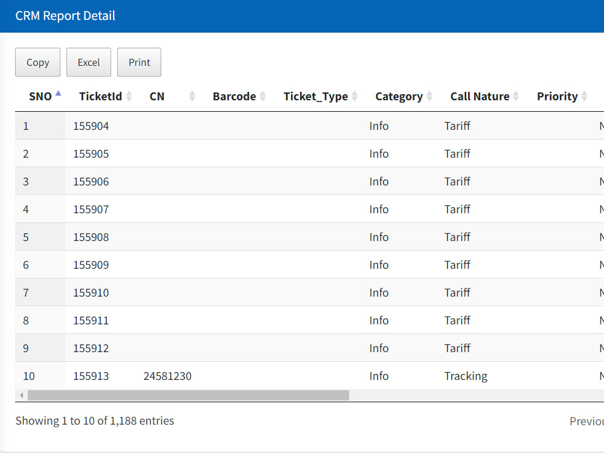Select ticket id 155913 cell
The width and height of the screenshot is (604, 453).
(91, 376)
